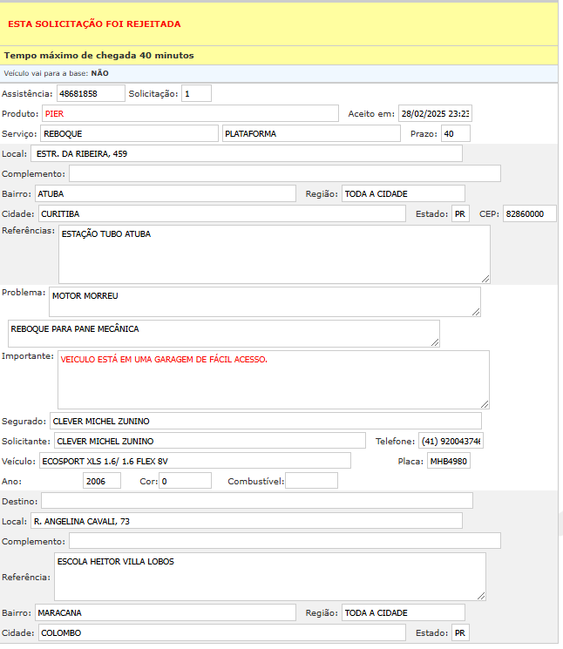Click the origin Local address field
The height and width of the screenshot is (649, 563).
tap(247, 153)
